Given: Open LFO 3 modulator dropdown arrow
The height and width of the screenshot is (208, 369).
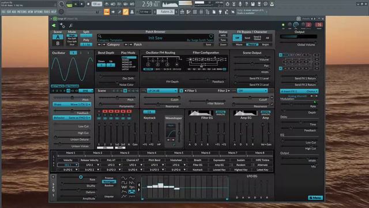Looking at the screenshot, I should (x=120, y=165).
